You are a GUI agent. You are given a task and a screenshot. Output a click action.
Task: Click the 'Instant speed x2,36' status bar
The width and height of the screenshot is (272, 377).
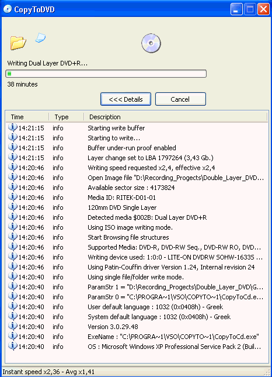(x=136, y=372)
